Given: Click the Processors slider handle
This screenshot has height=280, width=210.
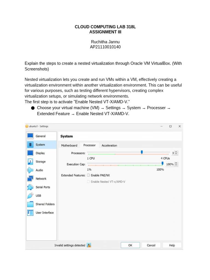Looking at the screenshot, I should [x=142, y=152].
